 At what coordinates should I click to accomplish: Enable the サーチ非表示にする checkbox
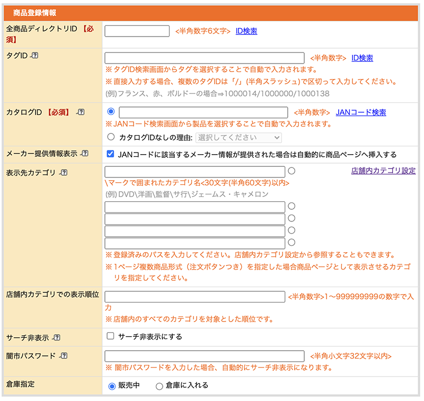tap(111, 336)
